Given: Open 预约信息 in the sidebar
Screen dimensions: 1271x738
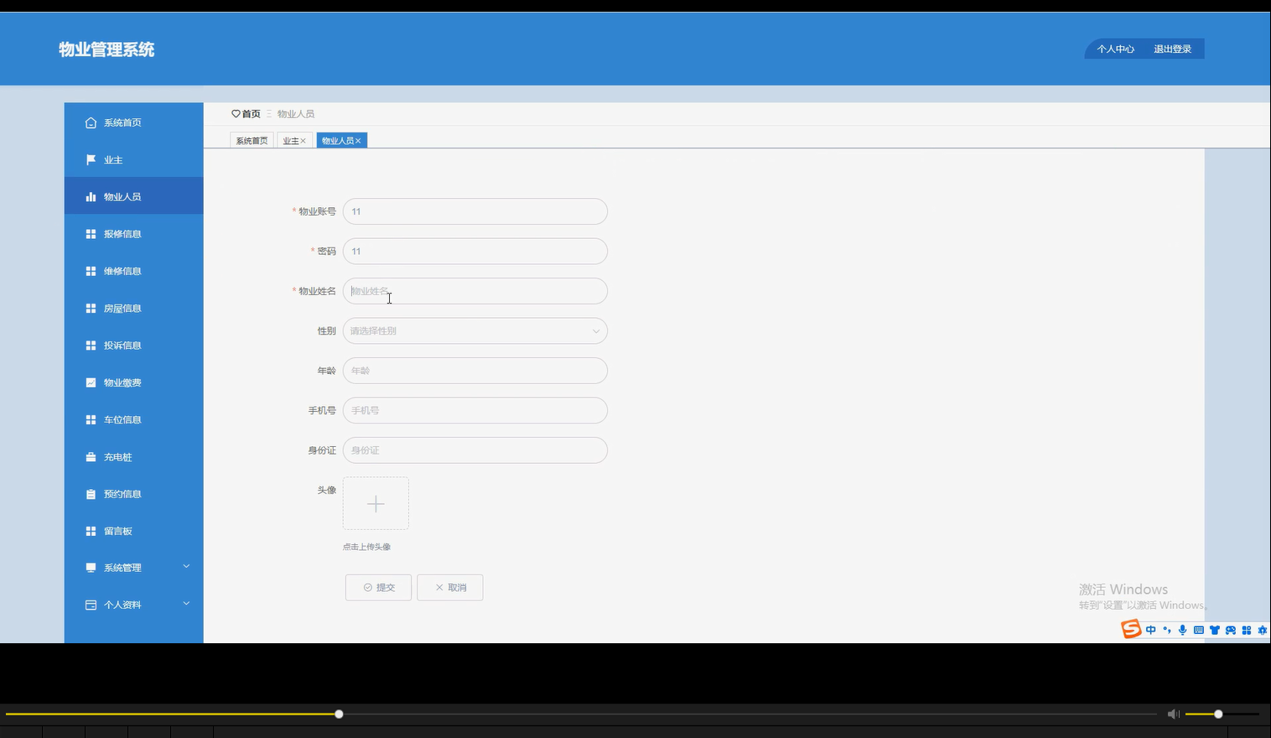Looking at the screenshot, I should click(133, 494).
